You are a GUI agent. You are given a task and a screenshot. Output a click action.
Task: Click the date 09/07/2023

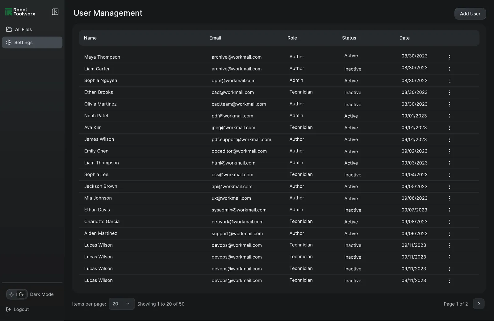pos(414,210)
